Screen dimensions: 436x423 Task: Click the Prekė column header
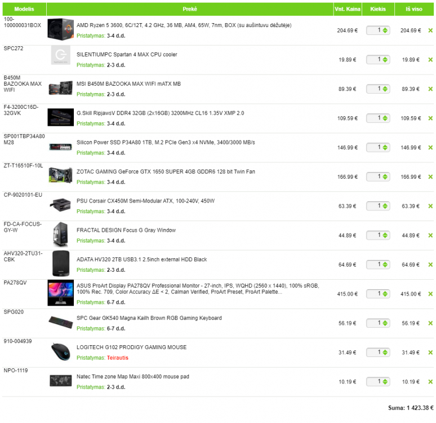point(190,9)
